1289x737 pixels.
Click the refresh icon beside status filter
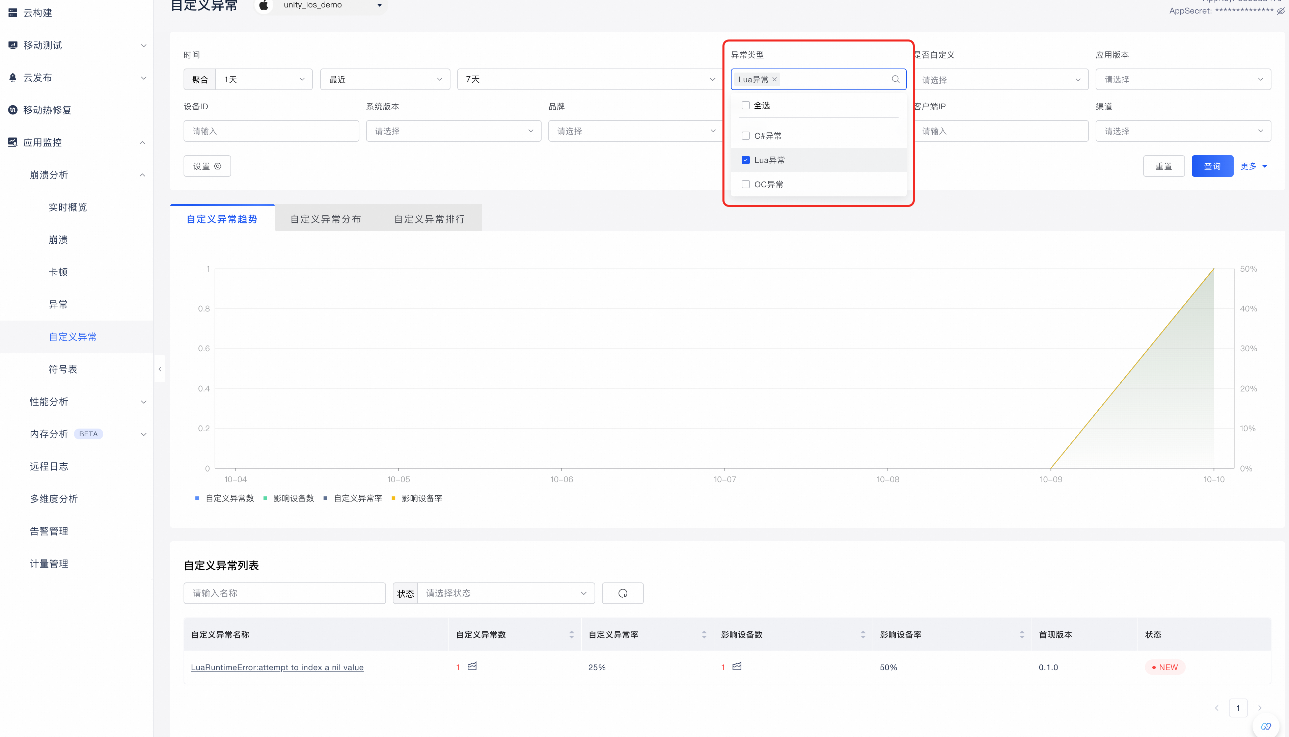(623, 593)
